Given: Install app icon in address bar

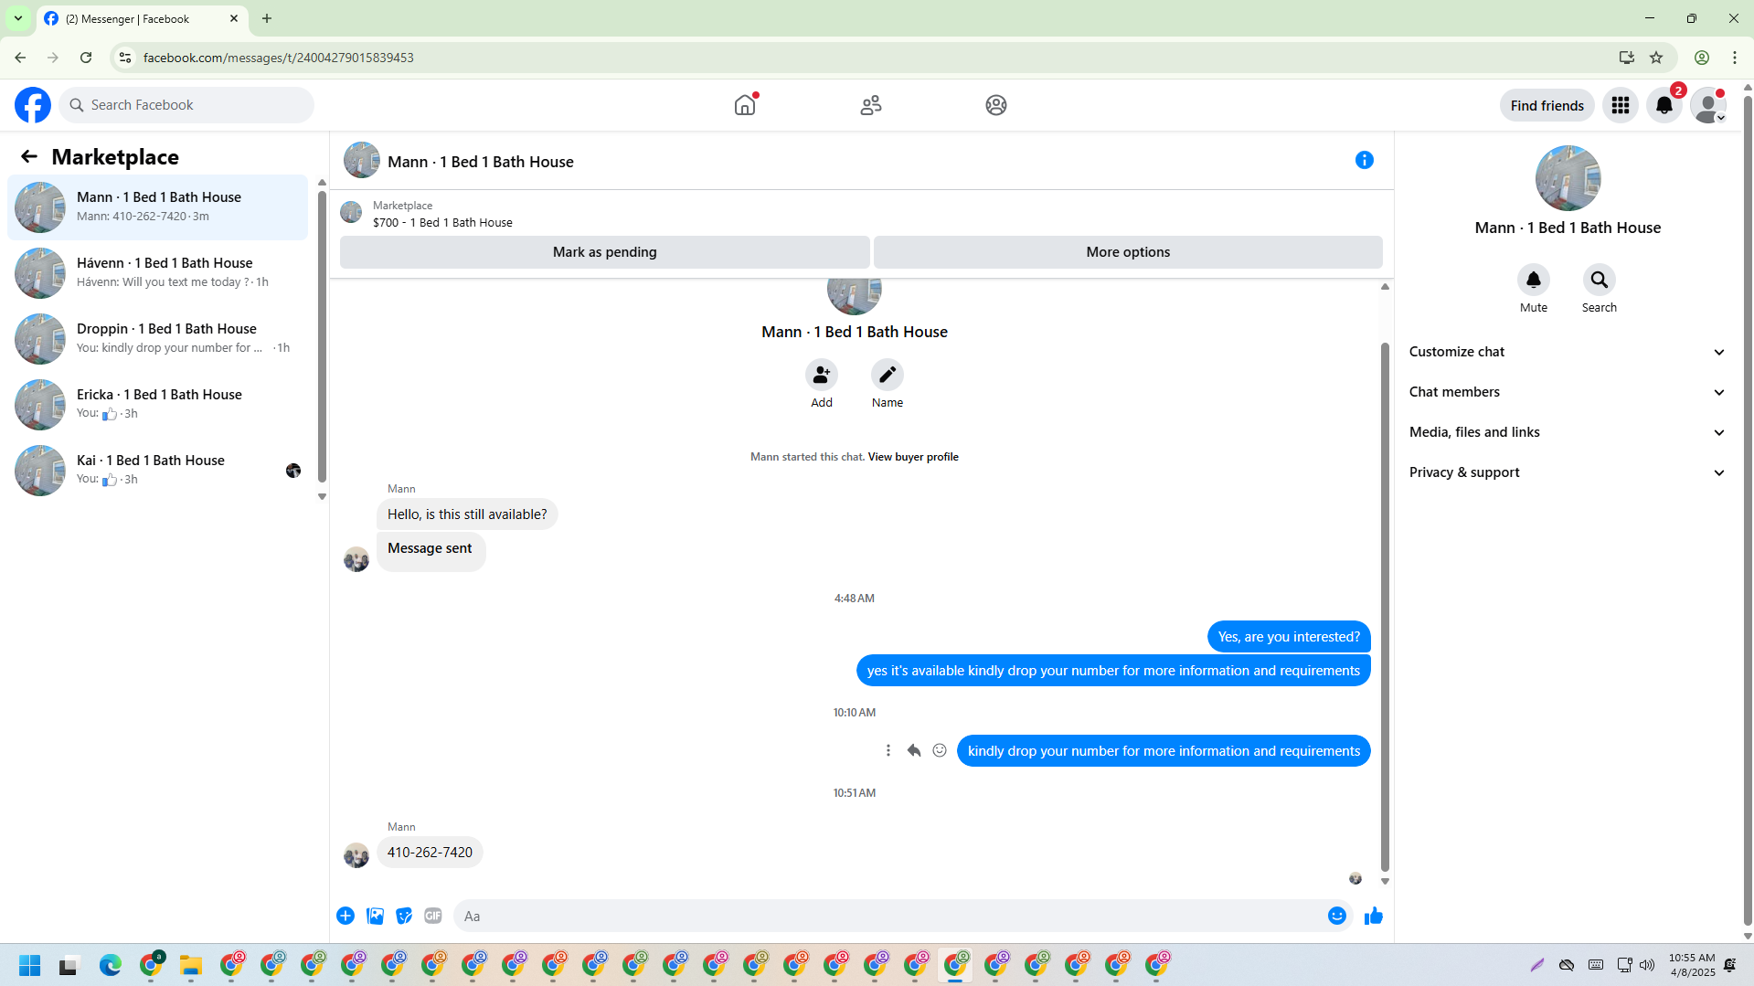Looking at the screenshot, I should pyautogui.click(x=1627, y=58).
